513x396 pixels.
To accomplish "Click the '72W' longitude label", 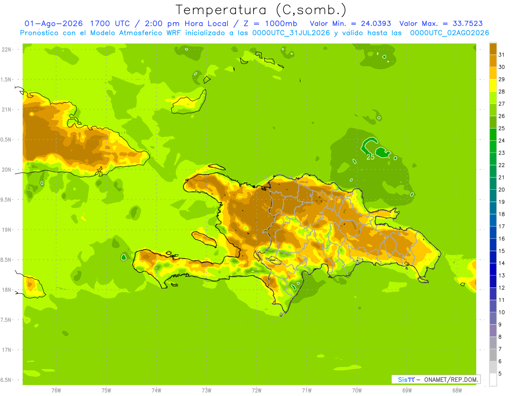I will coord(256,390).
